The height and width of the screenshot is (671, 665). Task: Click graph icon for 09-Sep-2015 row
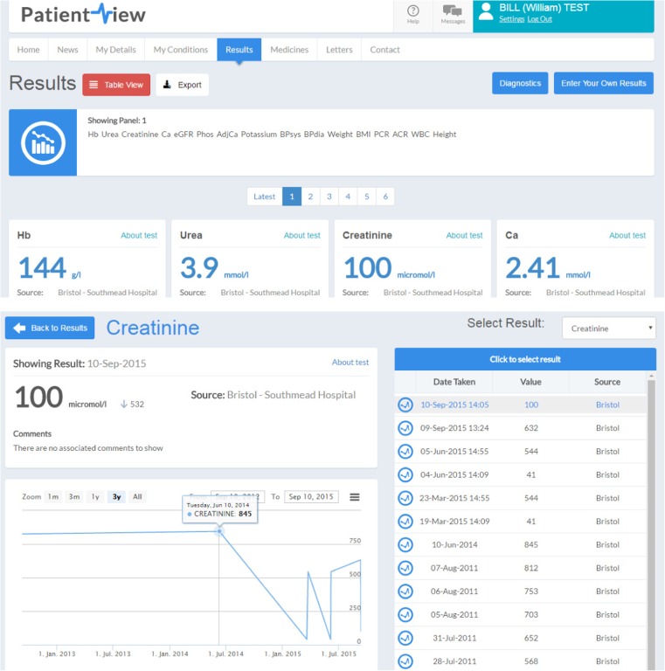click(405, 428)
